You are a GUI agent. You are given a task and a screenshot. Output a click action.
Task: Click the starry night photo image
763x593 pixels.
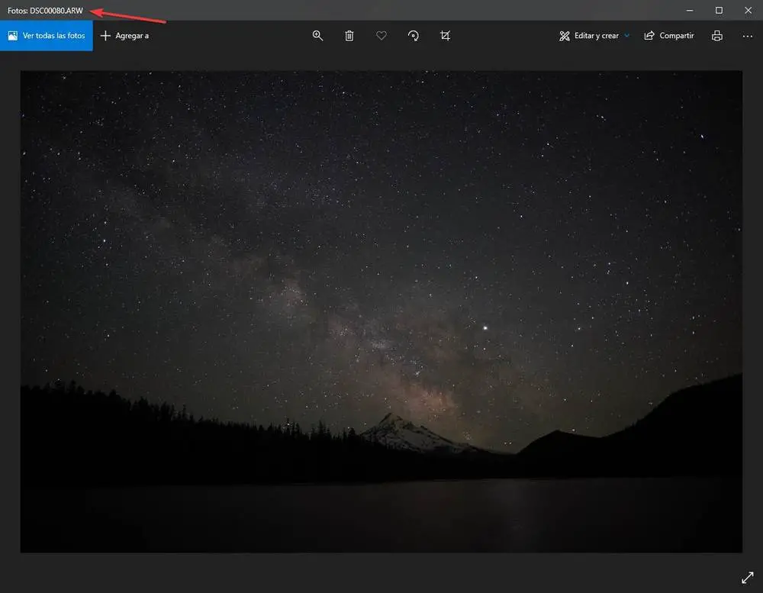point(381,311)
